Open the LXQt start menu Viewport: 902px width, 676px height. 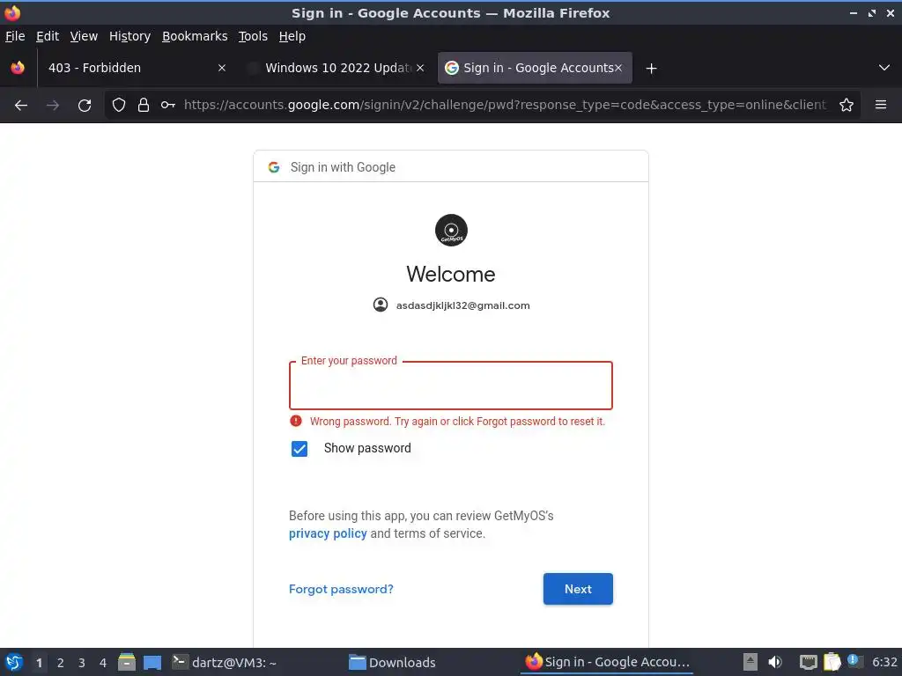pos(14,662)
